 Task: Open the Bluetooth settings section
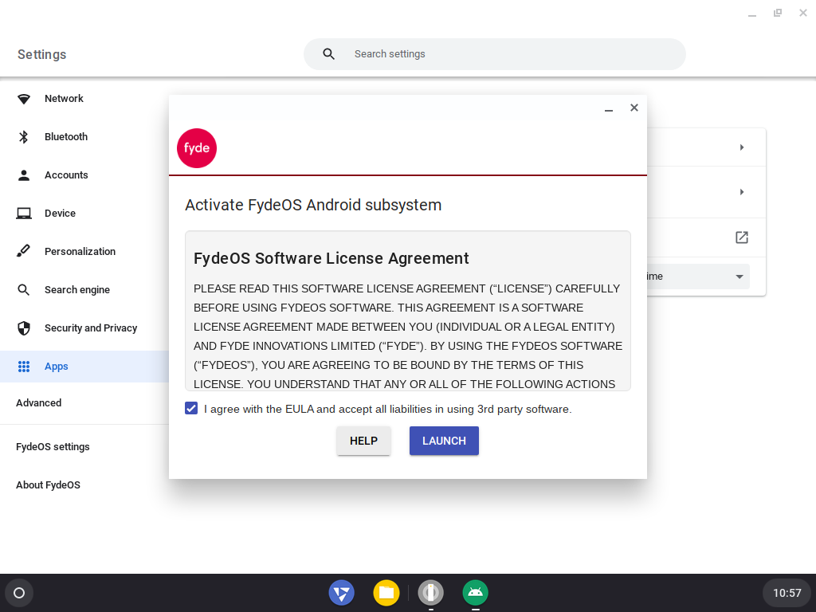coord(84,137)
